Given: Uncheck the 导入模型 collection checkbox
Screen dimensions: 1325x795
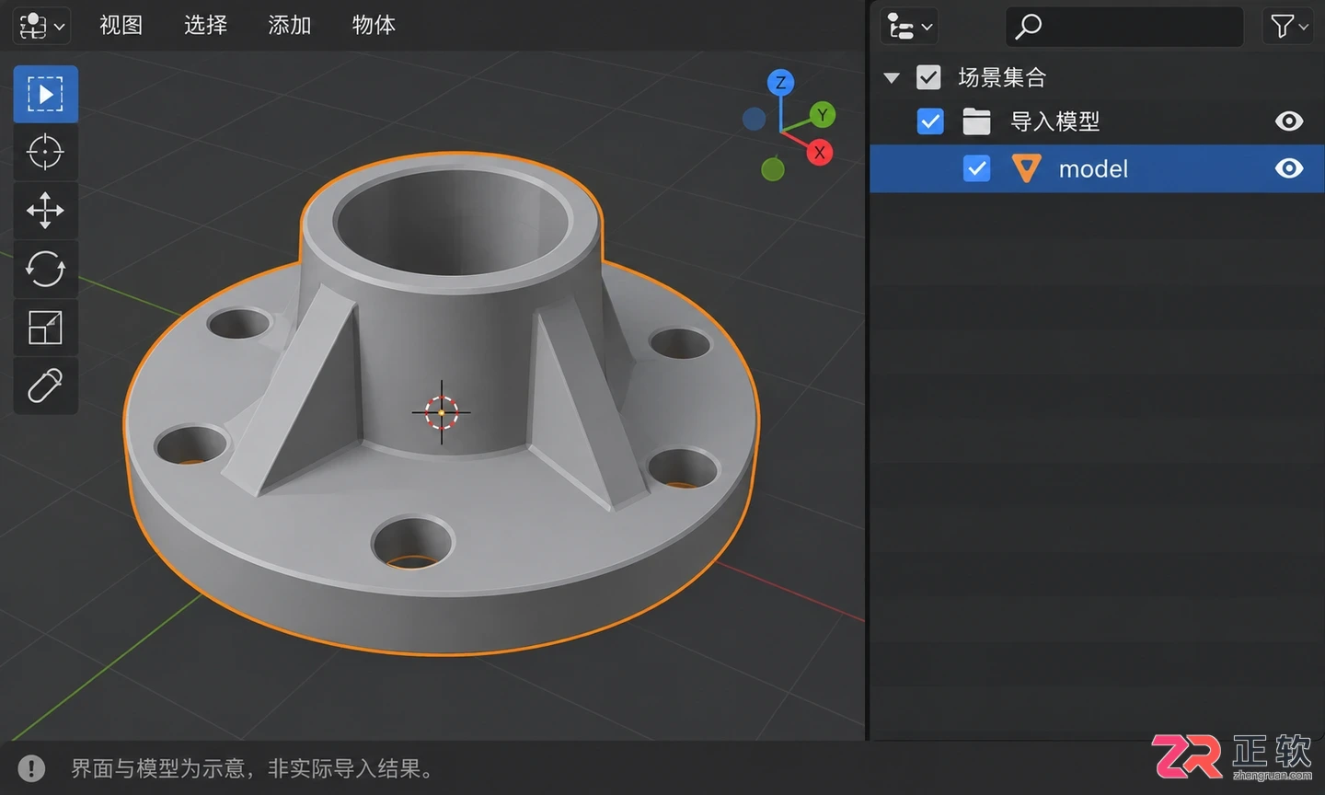Looking at the screenshot, I should tap(930, 121).
